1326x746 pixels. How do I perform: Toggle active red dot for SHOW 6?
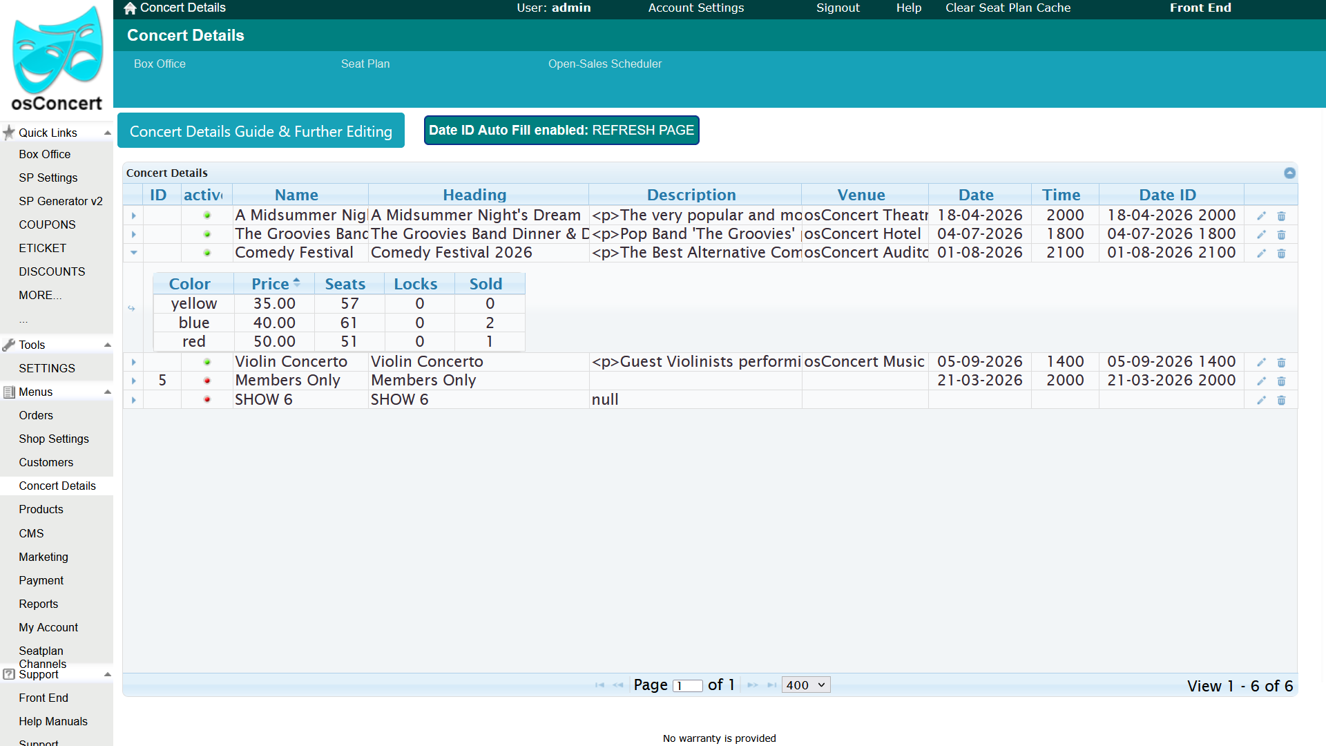click(206, 399)
